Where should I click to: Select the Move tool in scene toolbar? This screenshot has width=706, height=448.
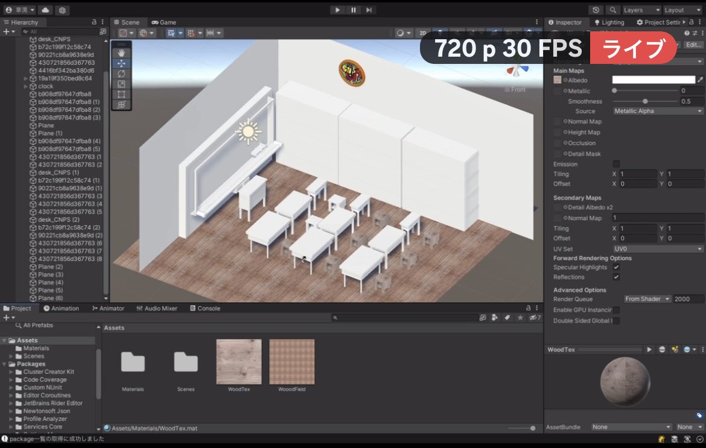pyautogui.click(x=121, y=63)
